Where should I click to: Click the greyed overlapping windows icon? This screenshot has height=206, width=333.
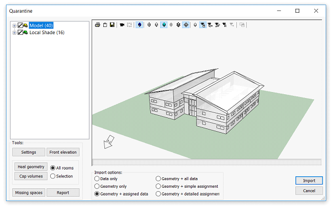pos(242,25)
